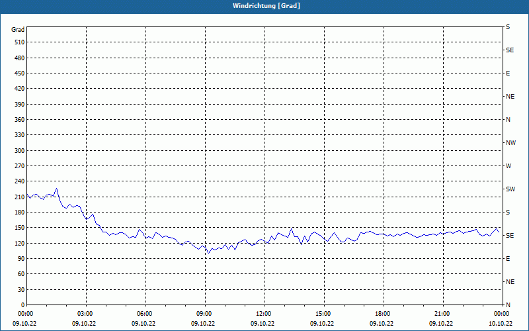Viewport: 529px width, 331px height.
Task: Click the 'W' compass direction label
Action: pyautogui.click(x=509, y=166)
